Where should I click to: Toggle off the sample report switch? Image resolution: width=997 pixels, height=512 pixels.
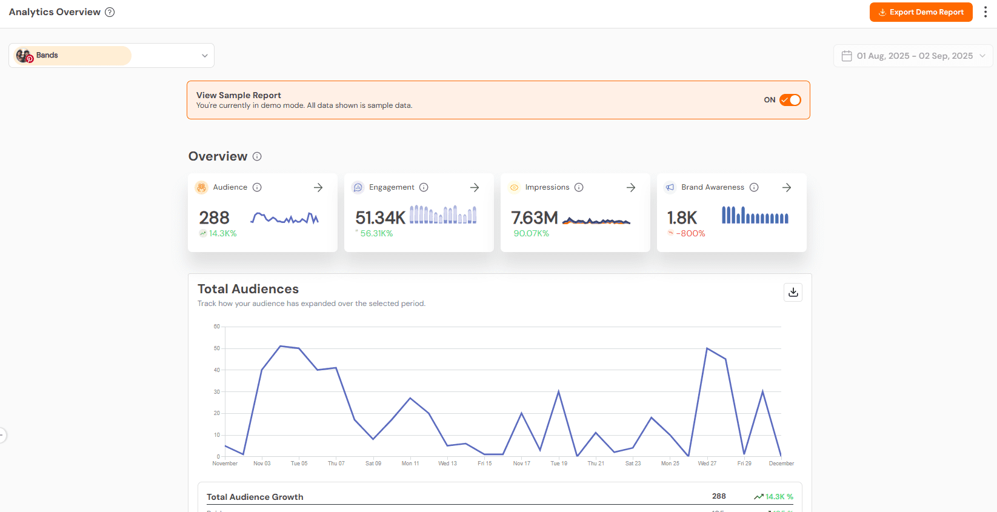pyautogui.click(x=790, y=100)
